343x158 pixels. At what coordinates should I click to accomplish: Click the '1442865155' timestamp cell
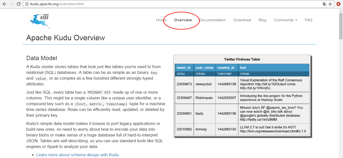tap(227, 129)
